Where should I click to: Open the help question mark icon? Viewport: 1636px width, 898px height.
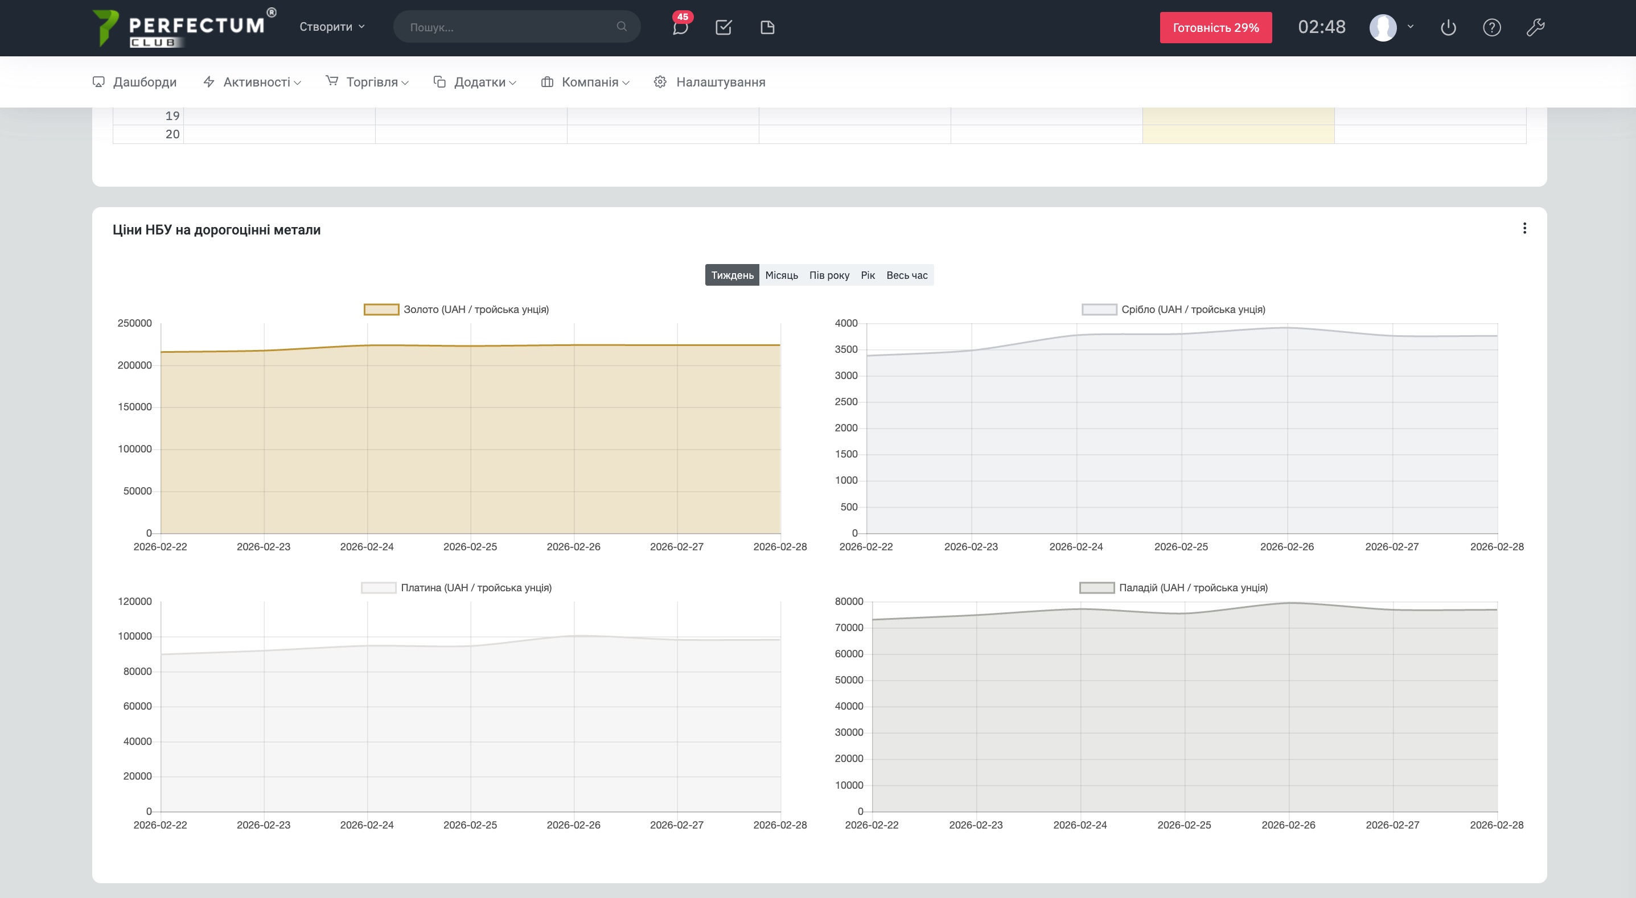tap(1491, 27)
